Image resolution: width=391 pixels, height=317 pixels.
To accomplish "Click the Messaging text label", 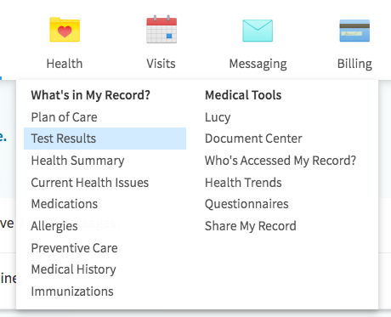I will 258,64.
